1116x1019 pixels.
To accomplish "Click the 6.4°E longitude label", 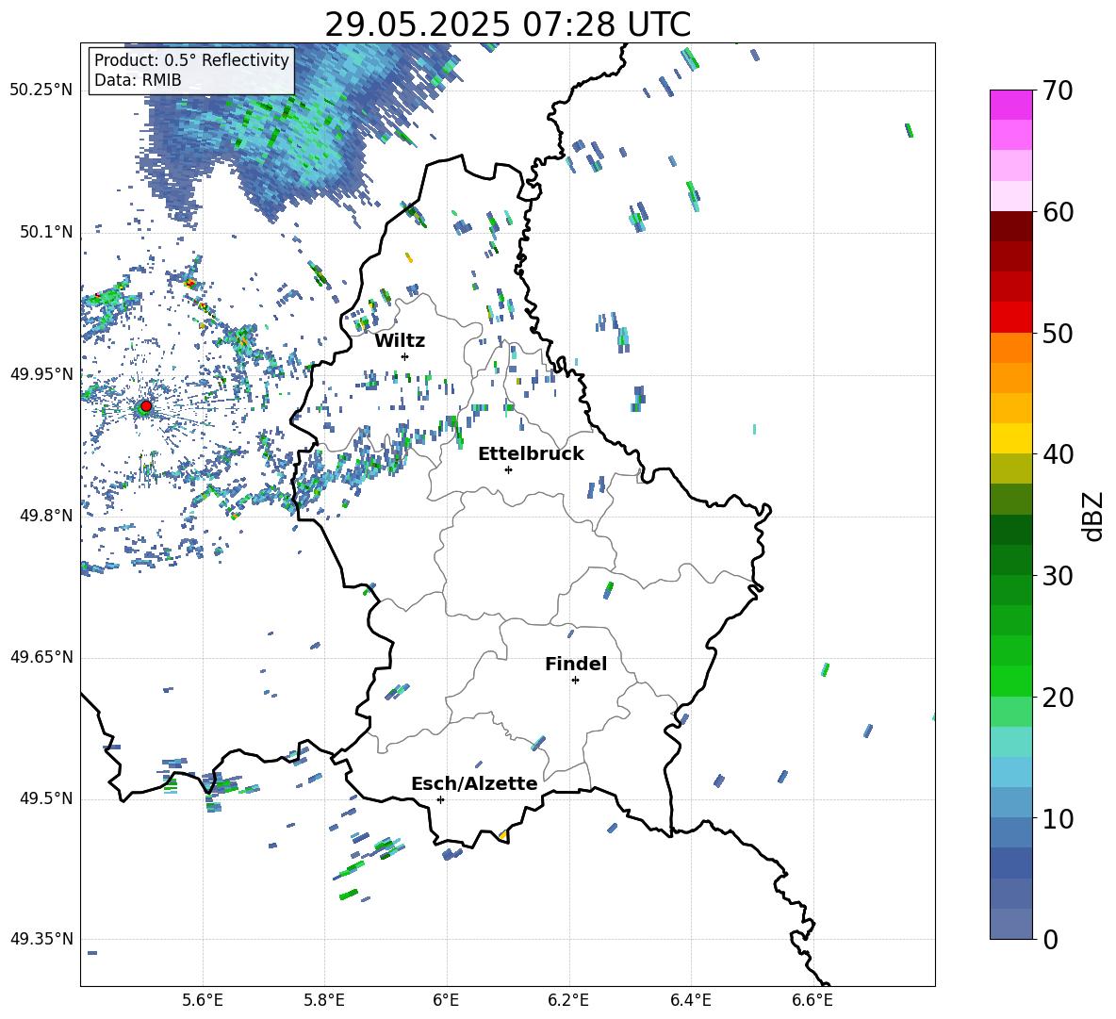I will coord(691,1000).
